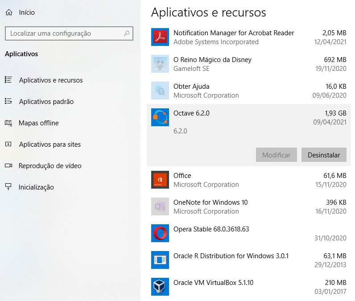Click the Office app icon

point(160,180)
